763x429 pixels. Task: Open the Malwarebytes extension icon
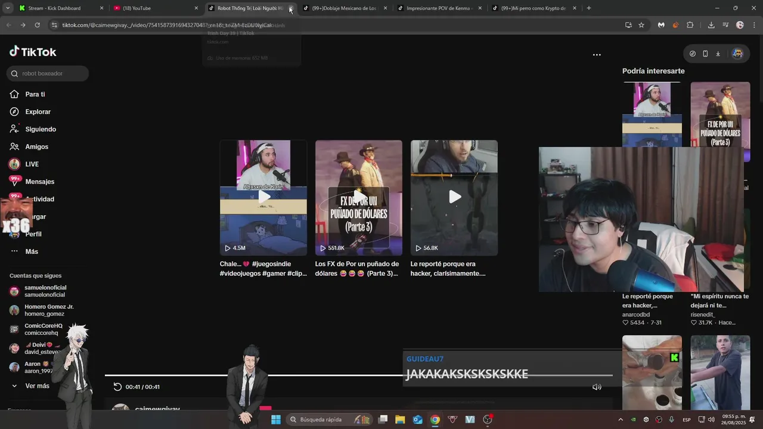coord(661,25)
